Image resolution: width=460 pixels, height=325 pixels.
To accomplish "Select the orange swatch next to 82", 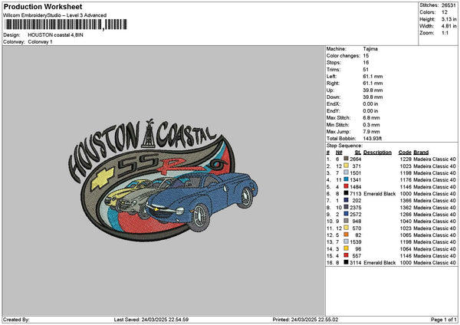I will [346, 235].
